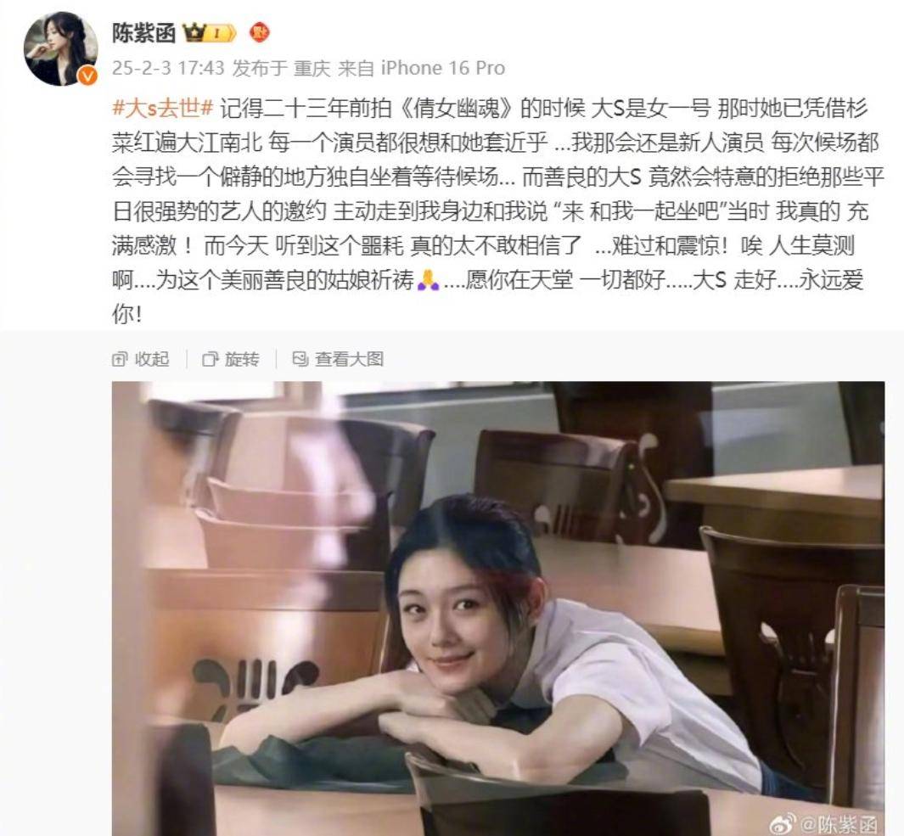The height and width of the screenshot is (836, 904).
Task: Open full-size view via 查看大图
Action: (338, 359)
